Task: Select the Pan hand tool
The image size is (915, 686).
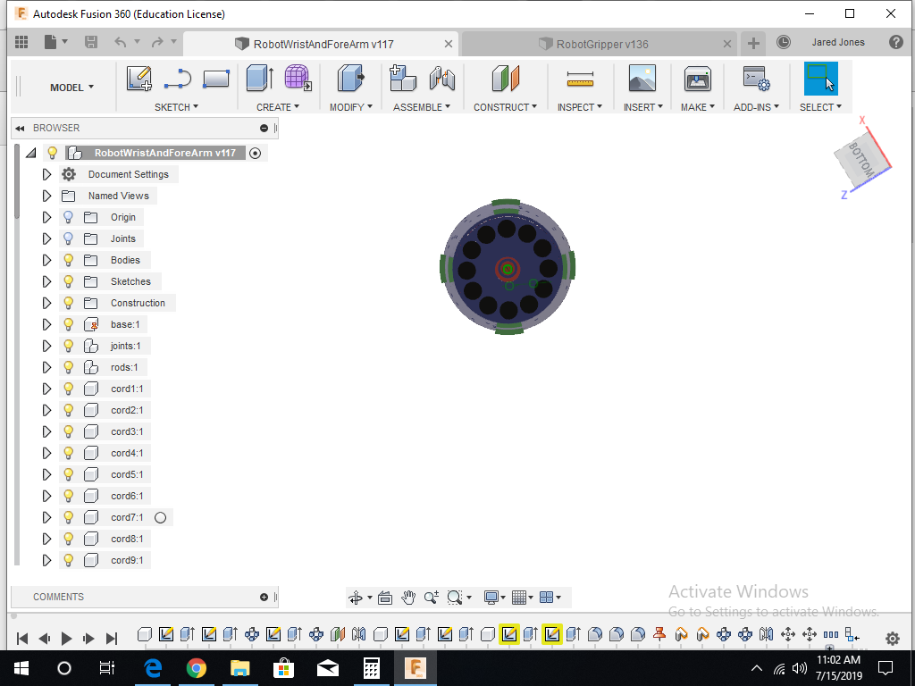Action: pyautogui.click(x=407, y=598)
